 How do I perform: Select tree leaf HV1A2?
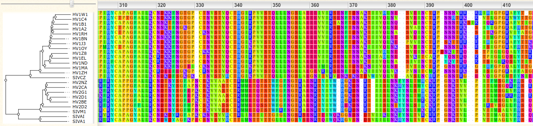(80, 29)
